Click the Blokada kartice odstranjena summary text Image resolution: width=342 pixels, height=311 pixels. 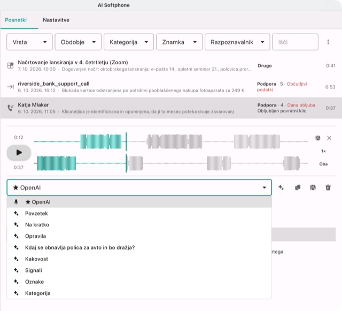click(153, 90)
